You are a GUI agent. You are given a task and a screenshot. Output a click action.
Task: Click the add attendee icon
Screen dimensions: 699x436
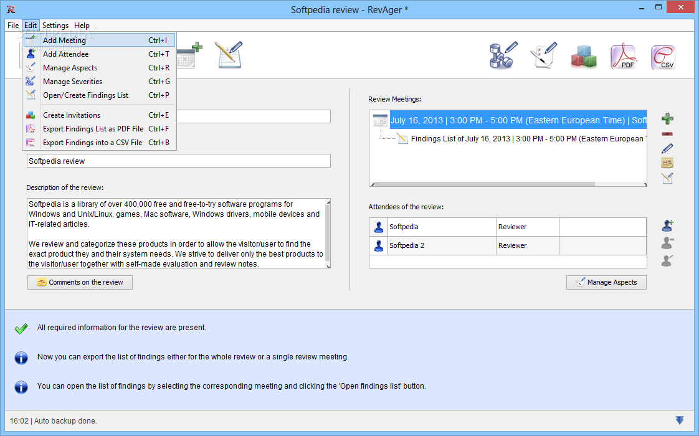pos(667,225)
